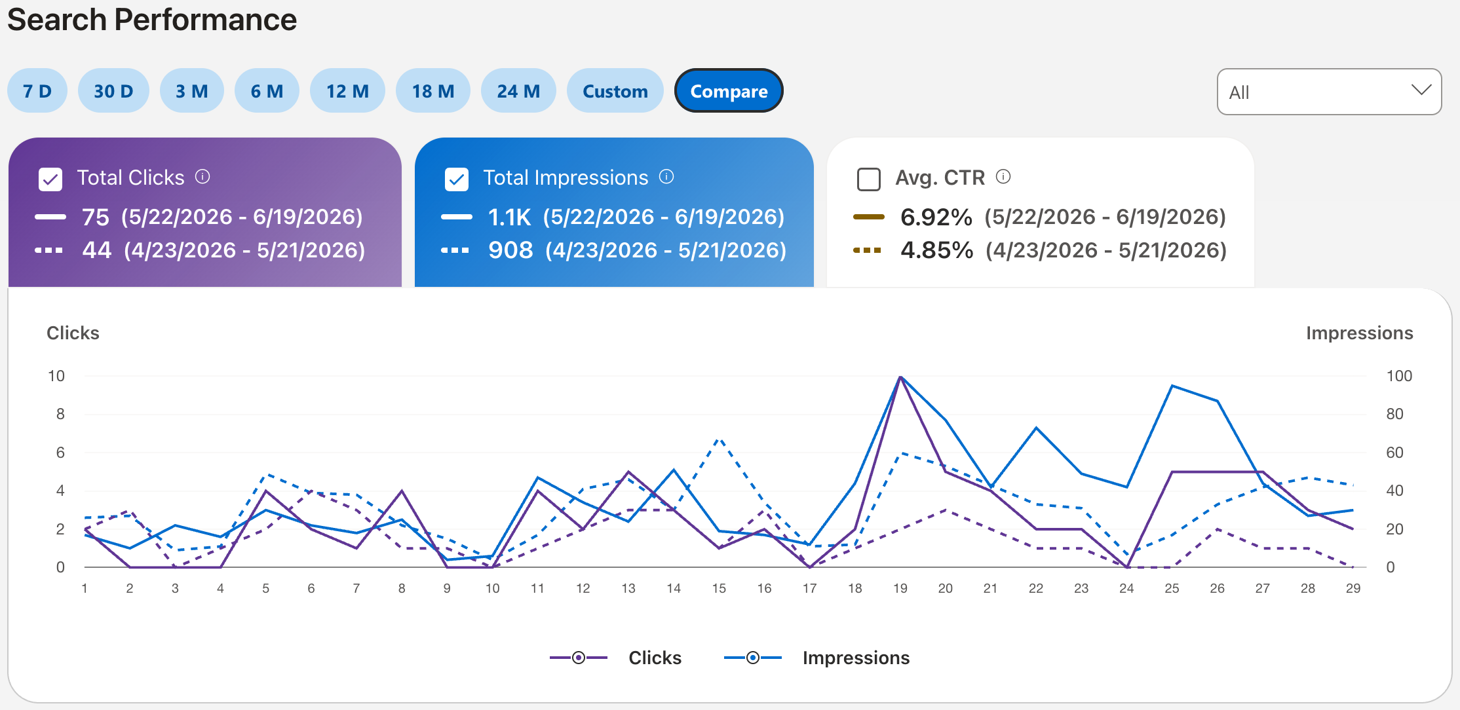The width and height of the screenshot is (1460, 710).
Task: Click the 908 impressions value
Action: [x=511, y=250]
